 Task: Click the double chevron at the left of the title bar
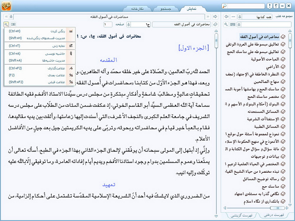6,17
